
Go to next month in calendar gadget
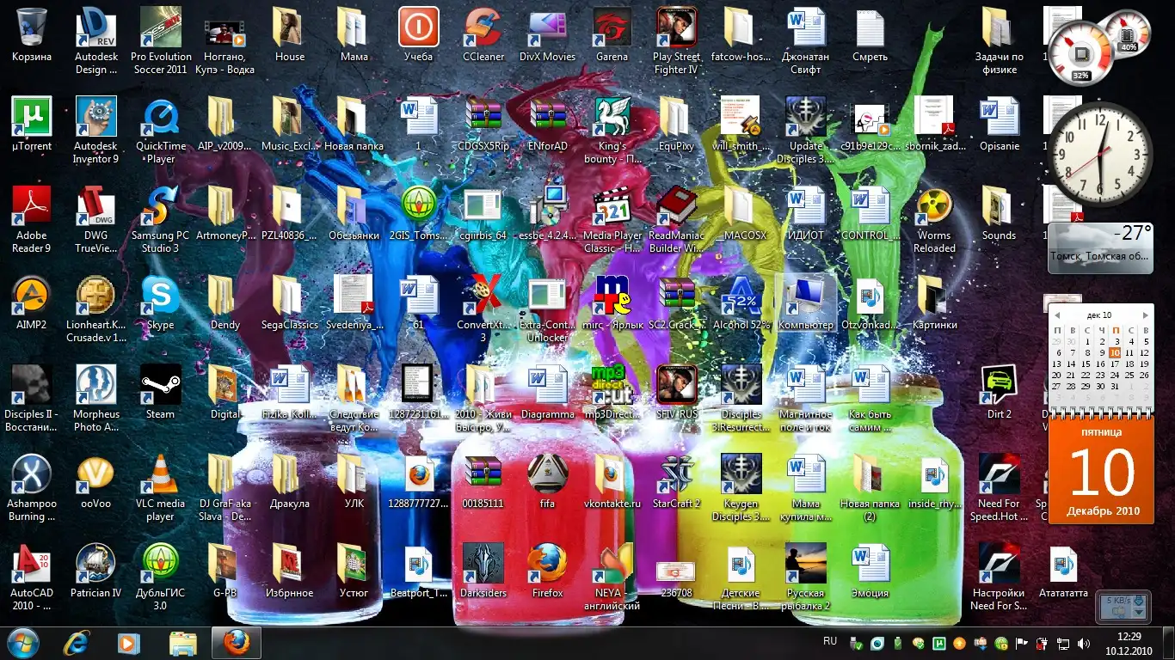(x=1145, y=315)
